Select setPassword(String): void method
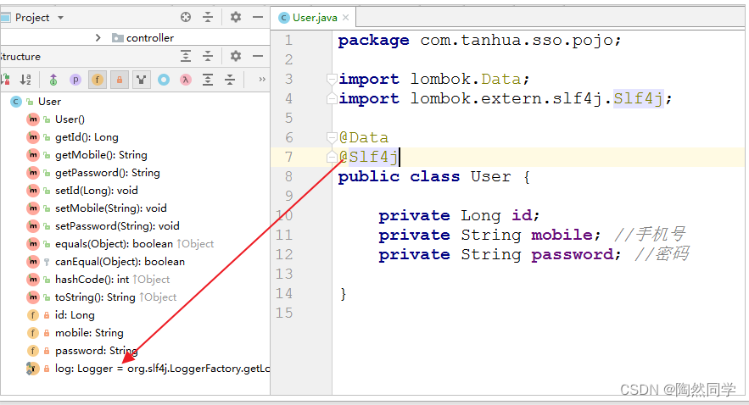The image size is (749, 405). coord(117,226)
